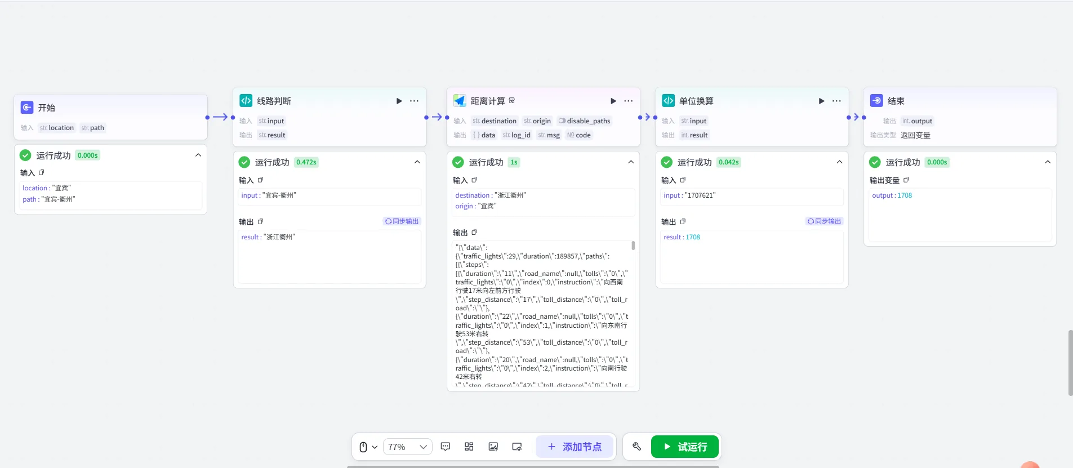The image size is (1073, 468).
Task: Click the 返回变量 output type on 结束
Action: click(x=915, y=135)
